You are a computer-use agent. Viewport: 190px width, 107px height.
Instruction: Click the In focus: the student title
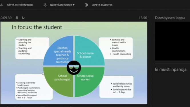[37, 27]
